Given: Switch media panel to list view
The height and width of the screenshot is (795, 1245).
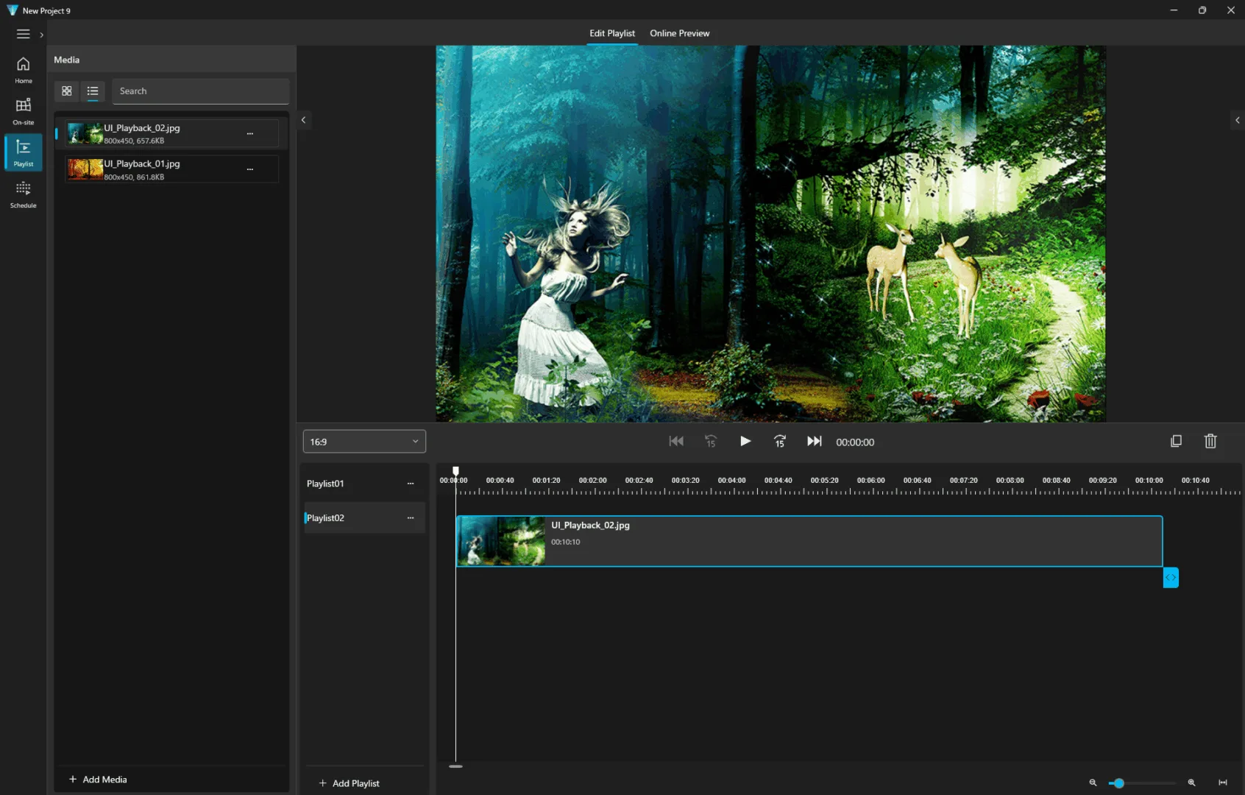Looking at the screenshot, I should 93,91.
